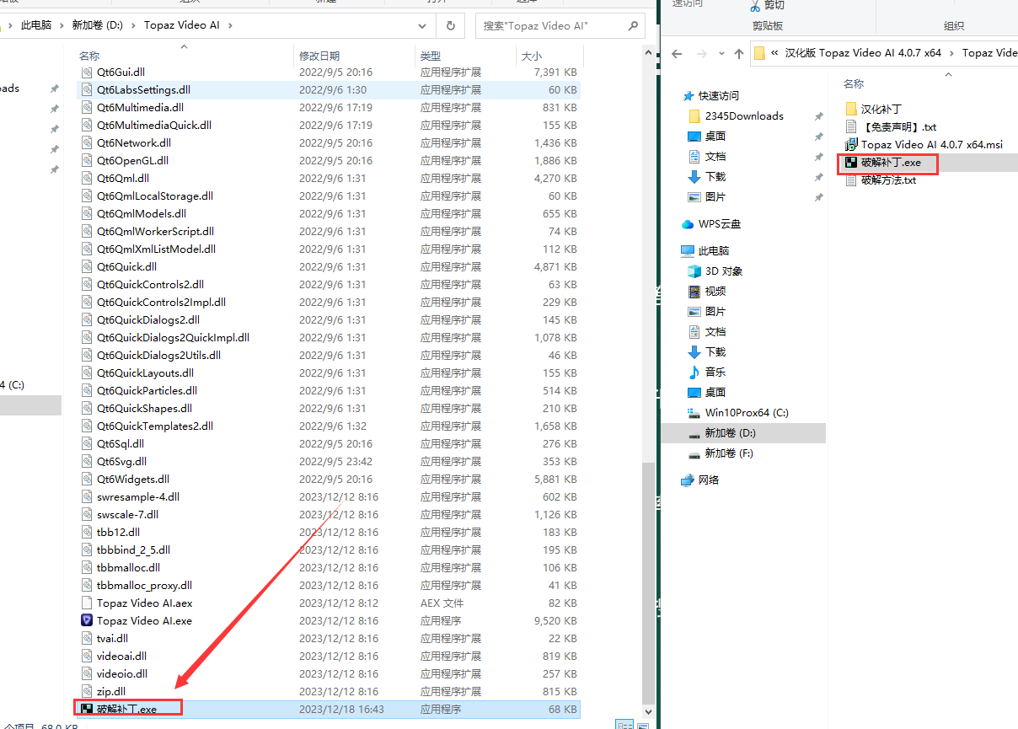Select the swresample-4.dll file

(137, 496)
